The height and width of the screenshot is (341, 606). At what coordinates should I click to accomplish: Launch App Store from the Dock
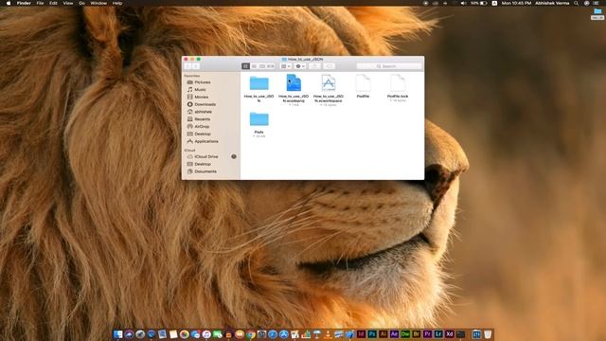coord(284,334)
